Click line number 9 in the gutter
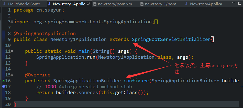The height and width of the screenshot is (108, 243). 9,40
